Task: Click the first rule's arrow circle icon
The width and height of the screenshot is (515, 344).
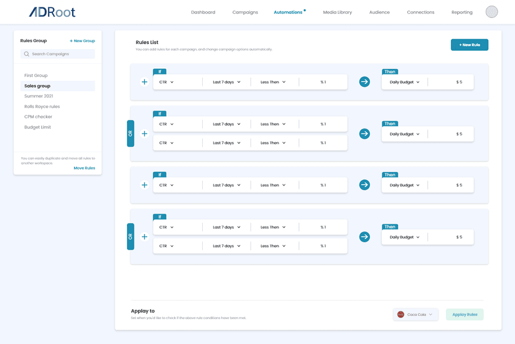Action: click(364, 82)
